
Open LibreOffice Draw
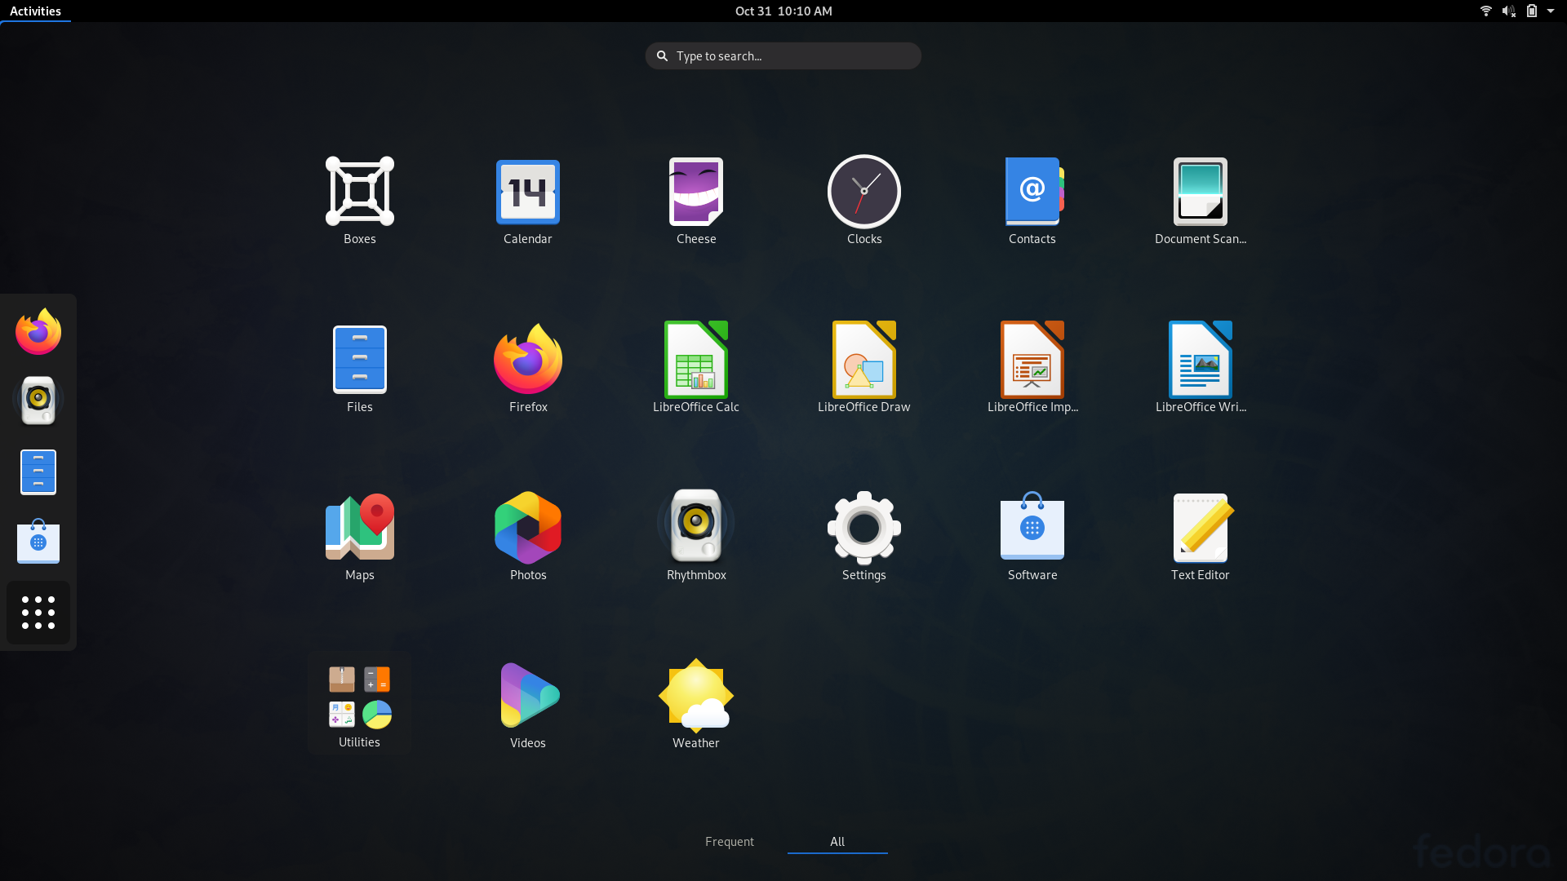tap(864, 369)
